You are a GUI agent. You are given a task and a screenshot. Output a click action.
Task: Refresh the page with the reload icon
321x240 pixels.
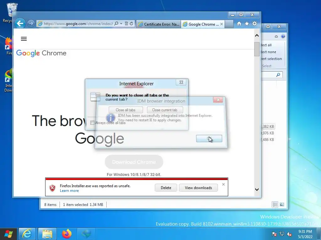point(131,23)
